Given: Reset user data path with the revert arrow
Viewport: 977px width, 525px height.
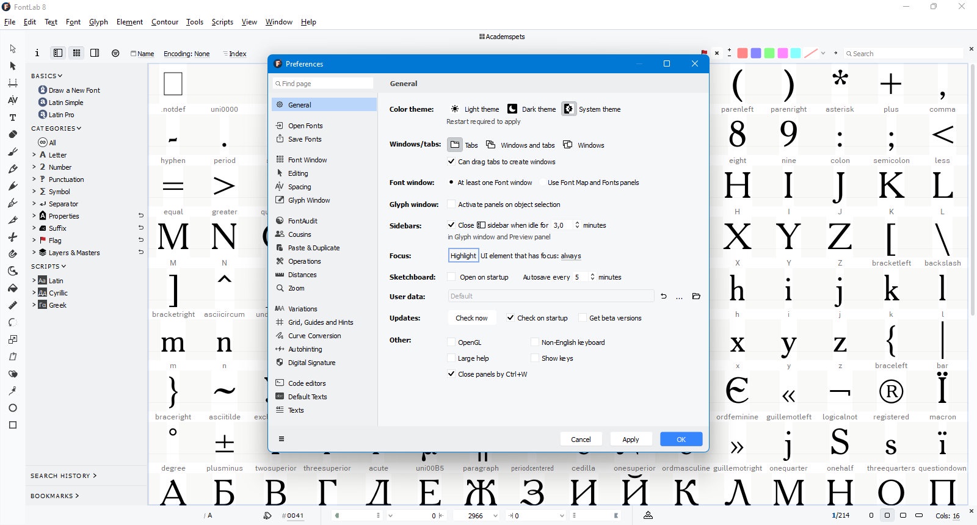Looking at the screenshot, I should (664, 296).
